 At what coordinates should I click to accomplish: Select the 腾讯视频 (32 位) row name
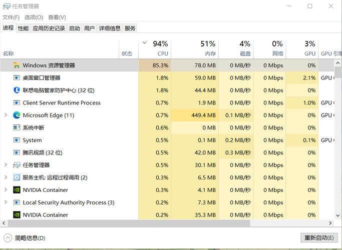[43, 152]
